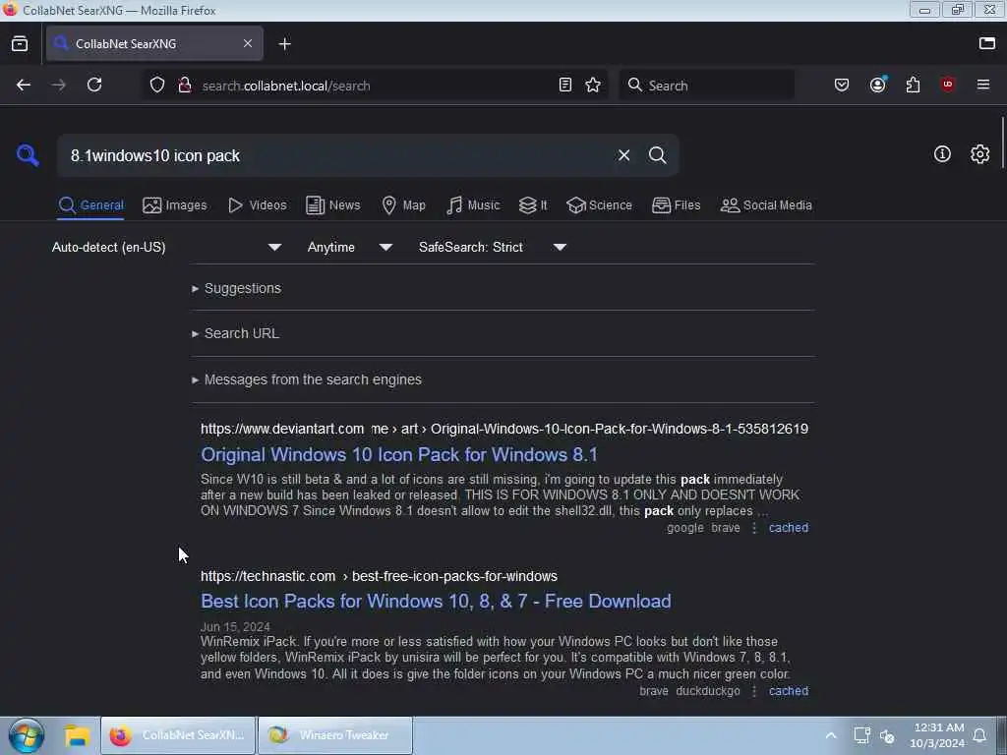Click the insecure connection padlock icon
The height and width of the screenshot is (755, 1007).
[185, 85]
